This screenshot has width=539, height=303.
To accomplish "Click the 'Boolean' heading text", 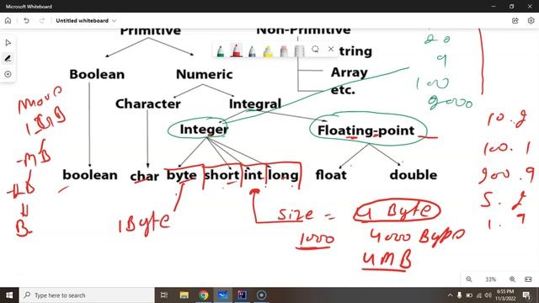I will coord(97,74).
